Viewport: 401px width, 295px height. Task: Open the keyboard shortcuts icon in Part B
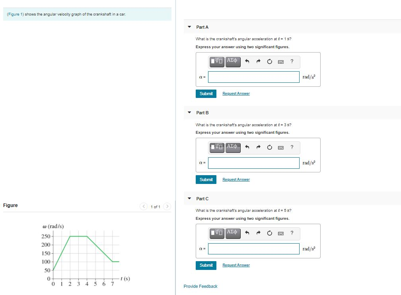[280, 147]
